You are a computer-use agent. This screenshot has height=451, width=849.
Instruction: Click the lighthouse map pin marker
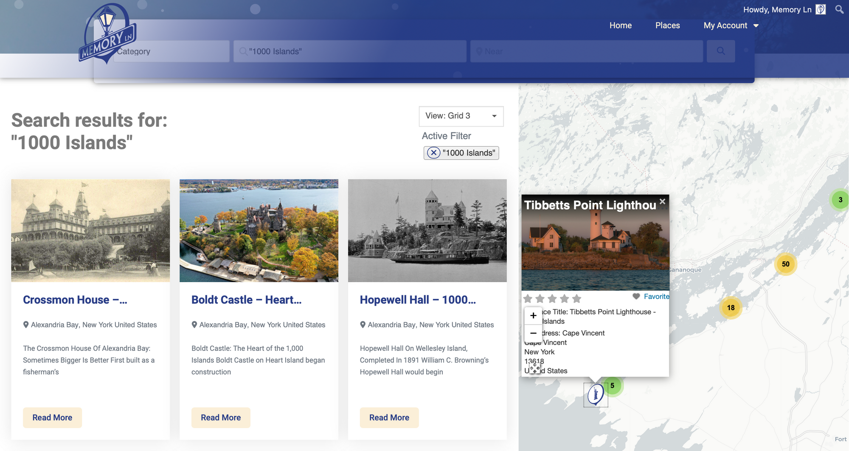click(596, 395)
